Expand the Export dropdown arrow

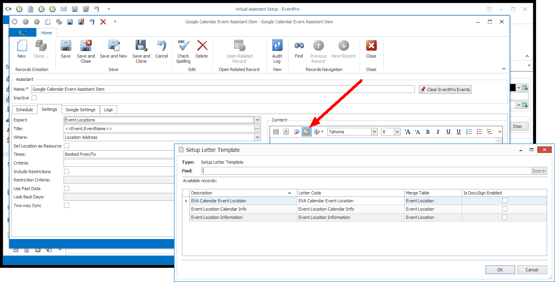click(x=257, y=120)
